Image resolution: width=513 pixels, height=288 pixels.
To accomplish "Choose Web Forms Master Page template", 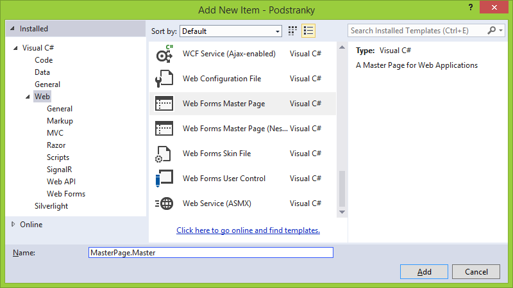I will pyautogui.click(x=242, y=104).
